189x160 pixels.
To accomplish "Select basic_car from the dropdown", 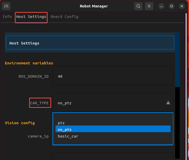I will click(x=113, y=136).
